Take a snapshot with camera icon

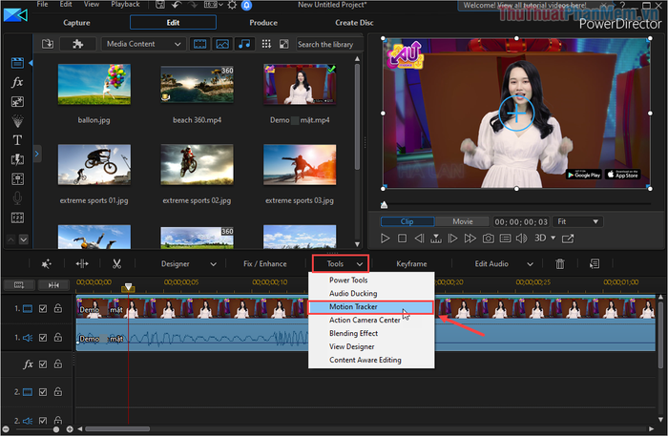point(489,238)
